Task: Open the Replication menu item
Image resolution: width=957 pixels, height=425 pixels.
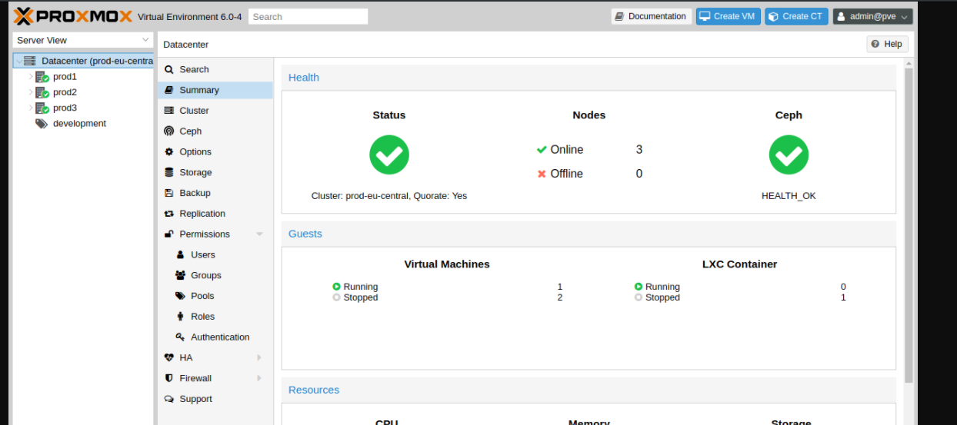Action: (x=215, y=214)
